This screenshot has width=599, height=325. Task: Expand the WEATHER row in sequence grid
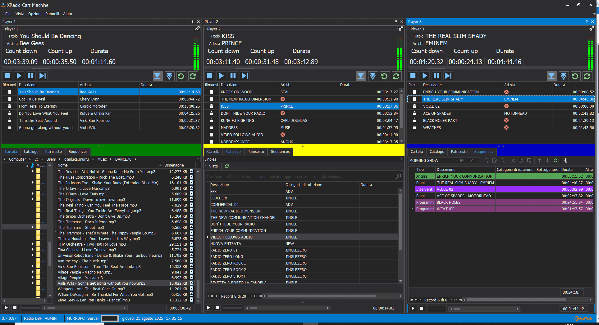[412, 209]
